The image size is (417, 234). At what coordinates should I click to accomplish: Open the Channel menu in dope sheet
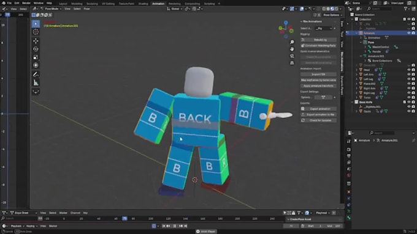[x=75, y=213]
